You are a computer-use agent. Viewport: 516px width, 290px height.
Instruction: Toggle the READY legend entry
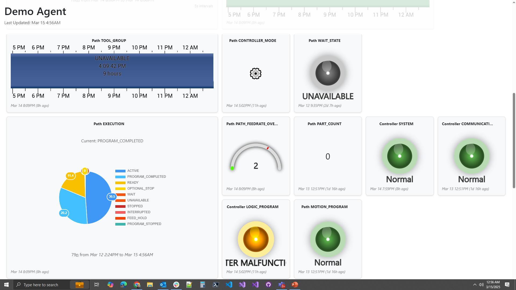(x=133, y=183)
